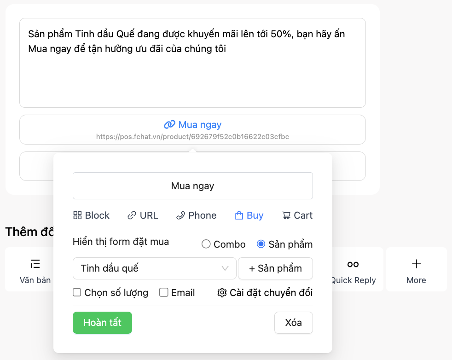Screen dimensions: 452x360
Task: Pick the Buy shopping bag icon
Action: click(239, 215)
